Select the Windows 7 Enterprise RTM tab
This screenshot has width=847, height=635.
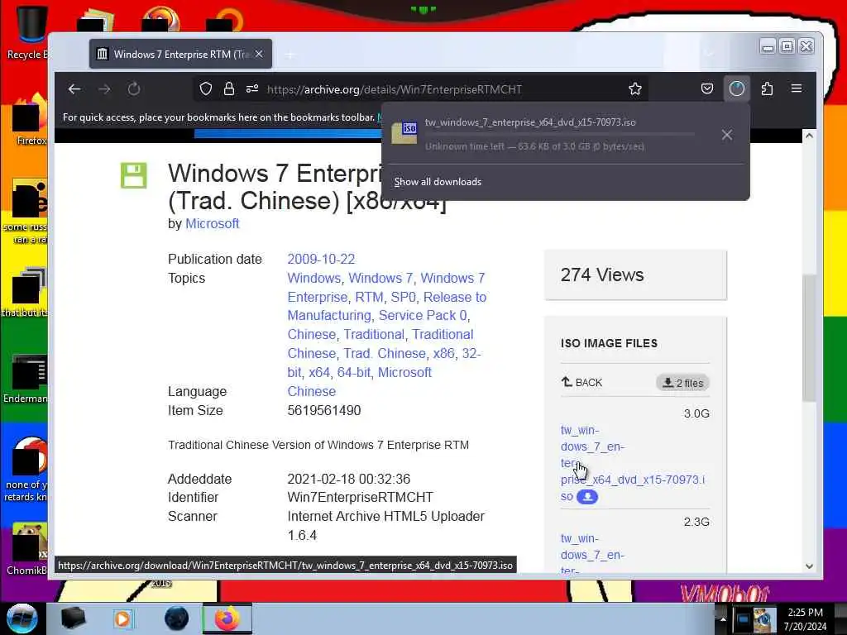[x=180, y=54]
